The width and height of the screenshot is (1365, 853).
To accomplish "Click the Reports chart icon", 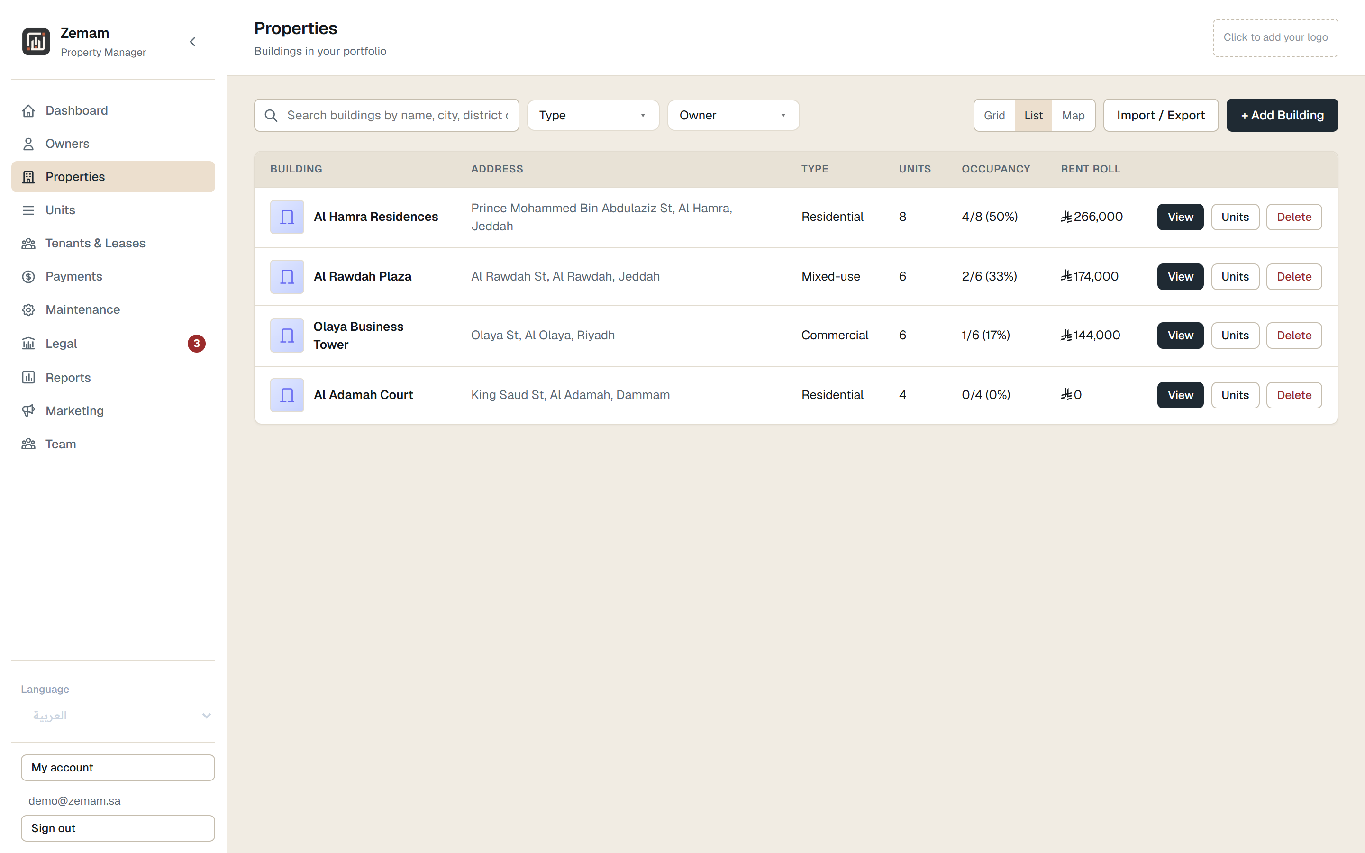I will pos(28,377).
